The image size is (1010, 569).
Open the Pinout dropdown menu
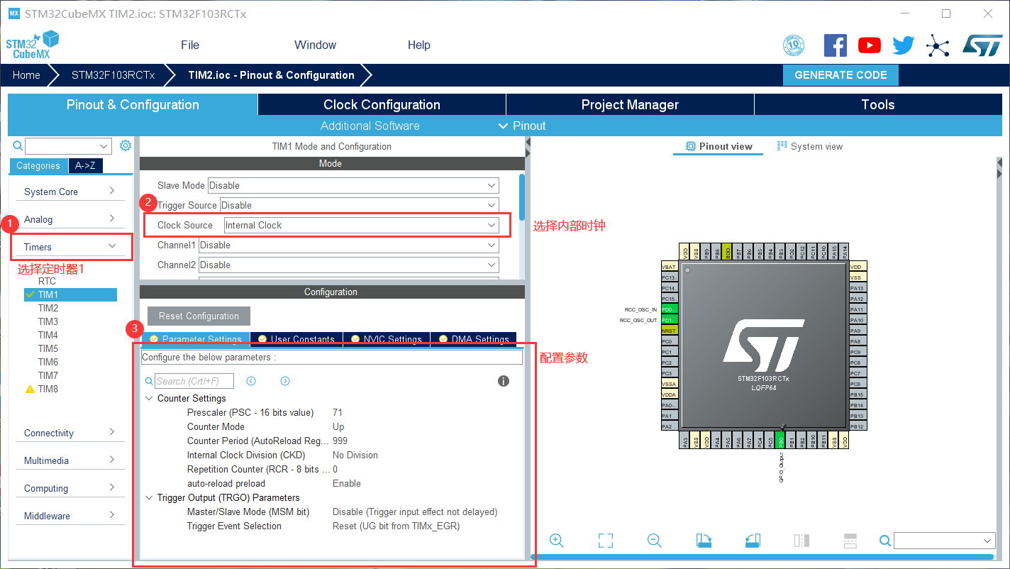(x=522, y=126)
